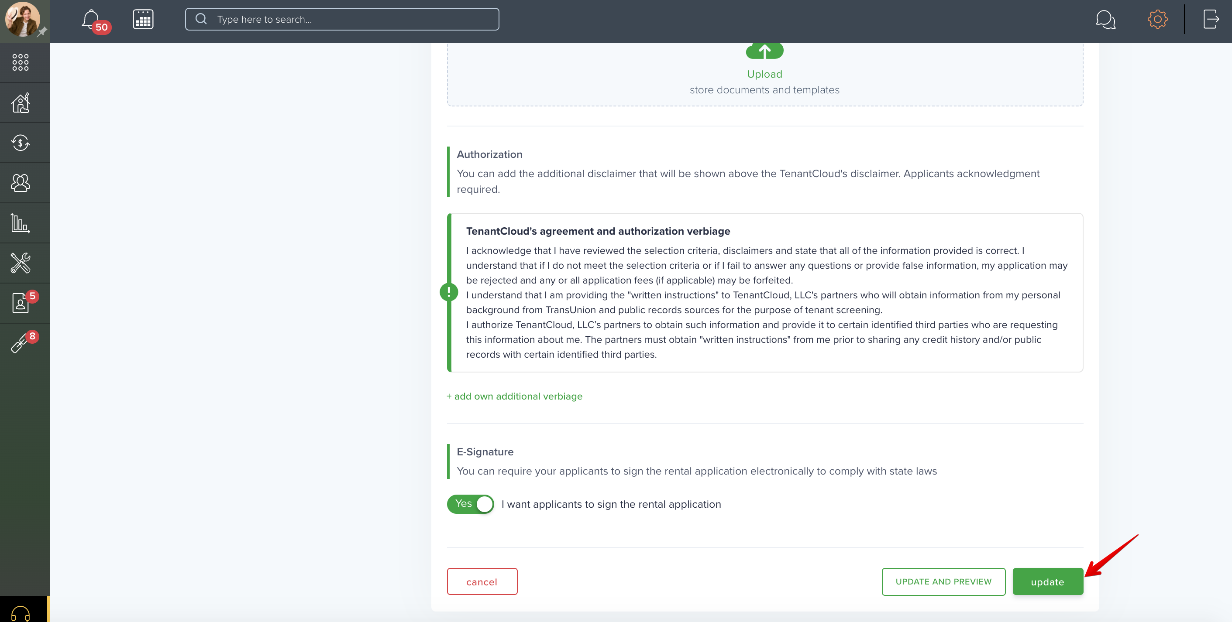
Task: Open the accounting dollar icon in the sidebar
Action: click(x=21, y=143)
